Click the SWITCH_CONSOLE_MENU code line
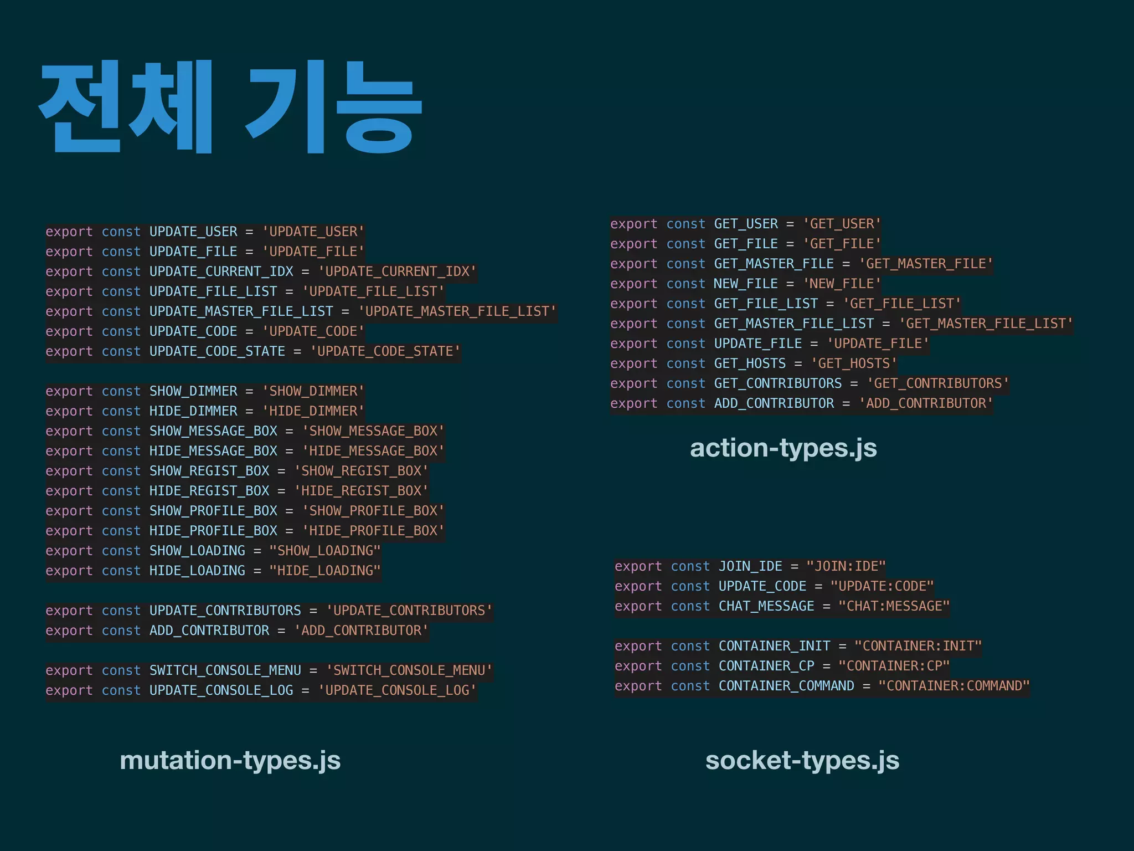 [x=269, y=670]
